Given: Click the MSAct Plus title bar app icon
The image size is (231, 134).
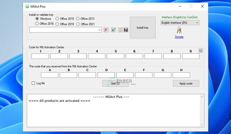Looking at the screenshot, I should [x=27, y=6].
